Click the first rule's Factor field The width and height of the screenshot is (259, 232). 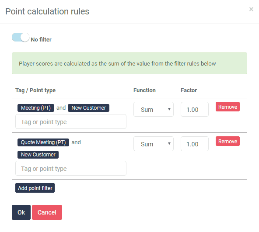pos(195,109)
